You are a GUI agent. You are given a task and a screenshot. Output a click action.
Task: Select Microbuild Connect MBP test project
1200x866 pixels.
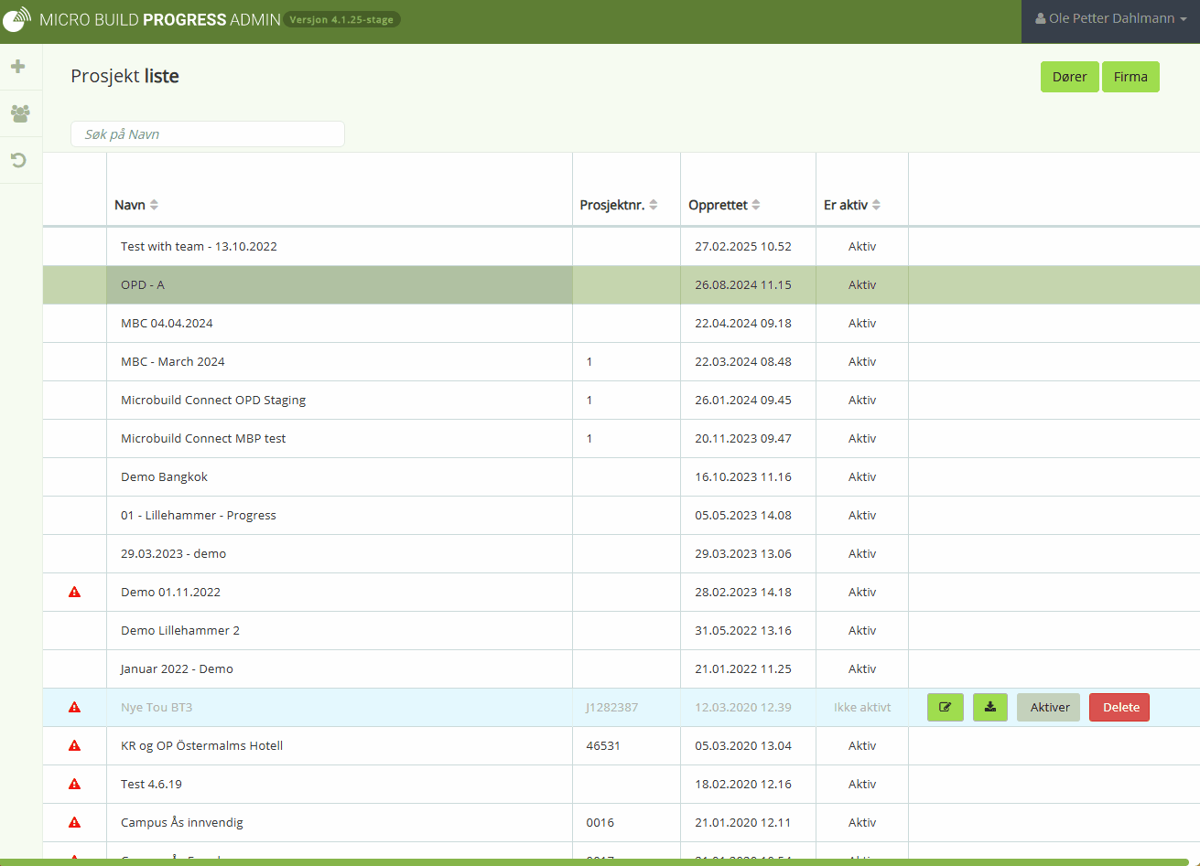(x=203, y=438)
